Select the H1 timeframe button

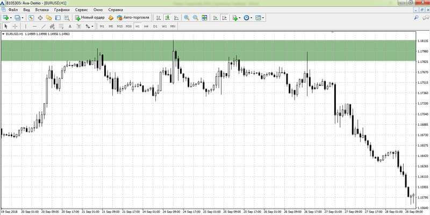click(138, 26)
